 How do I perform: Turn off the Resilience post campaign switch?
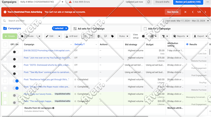tap(16, 81)
